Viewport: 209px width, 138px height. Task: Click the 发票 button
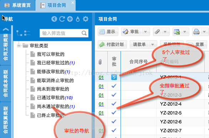[197, 44]
